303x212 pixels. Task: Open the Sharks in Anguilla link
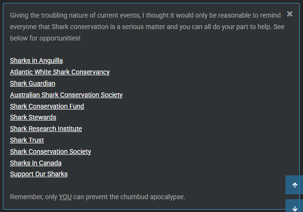tap(36, 61)
